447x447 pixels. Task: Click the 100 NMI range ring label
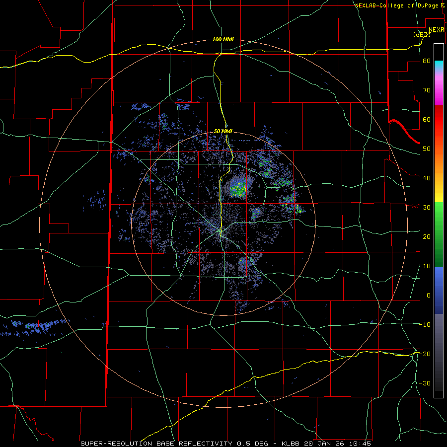pos(223,39)
